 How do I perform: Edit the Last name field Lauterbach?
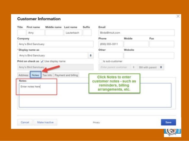tap(73, 33)
